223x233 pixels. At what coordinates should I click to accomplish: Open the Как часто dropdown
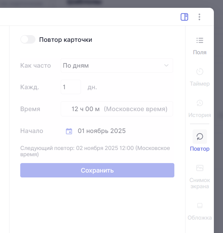117,65
